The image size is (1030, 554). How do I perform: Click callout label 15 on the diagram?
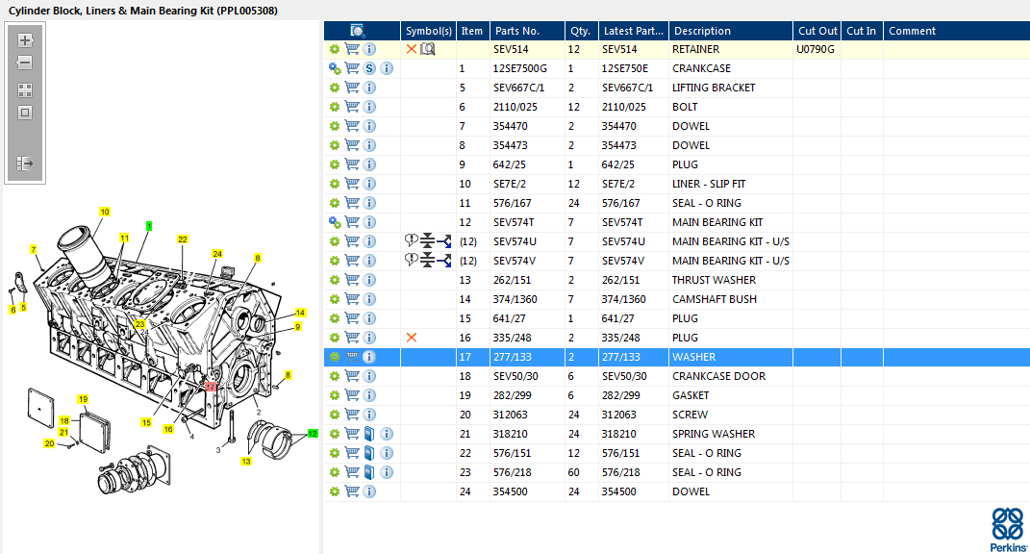(146, 422)
